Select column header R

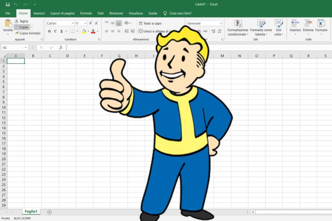point(308,56)
